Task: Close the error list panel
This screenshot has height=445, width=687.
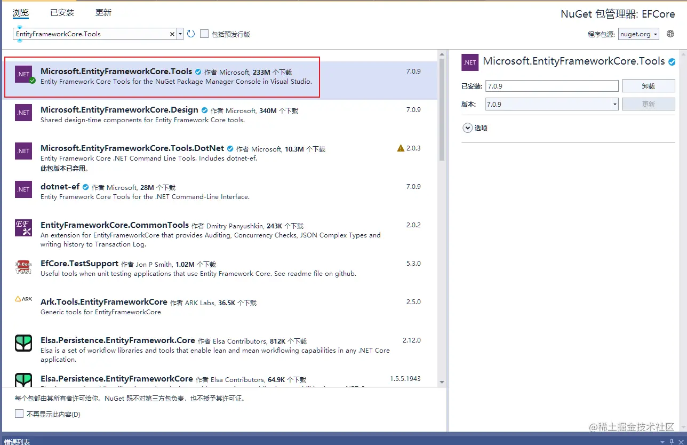Action: [x=681, y=442]
